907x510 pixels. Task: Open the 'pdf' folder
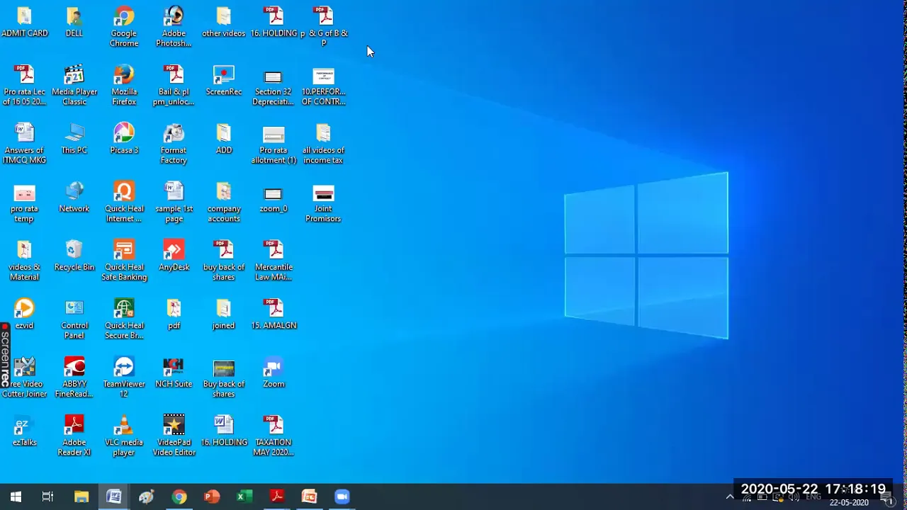pos(174,314)
